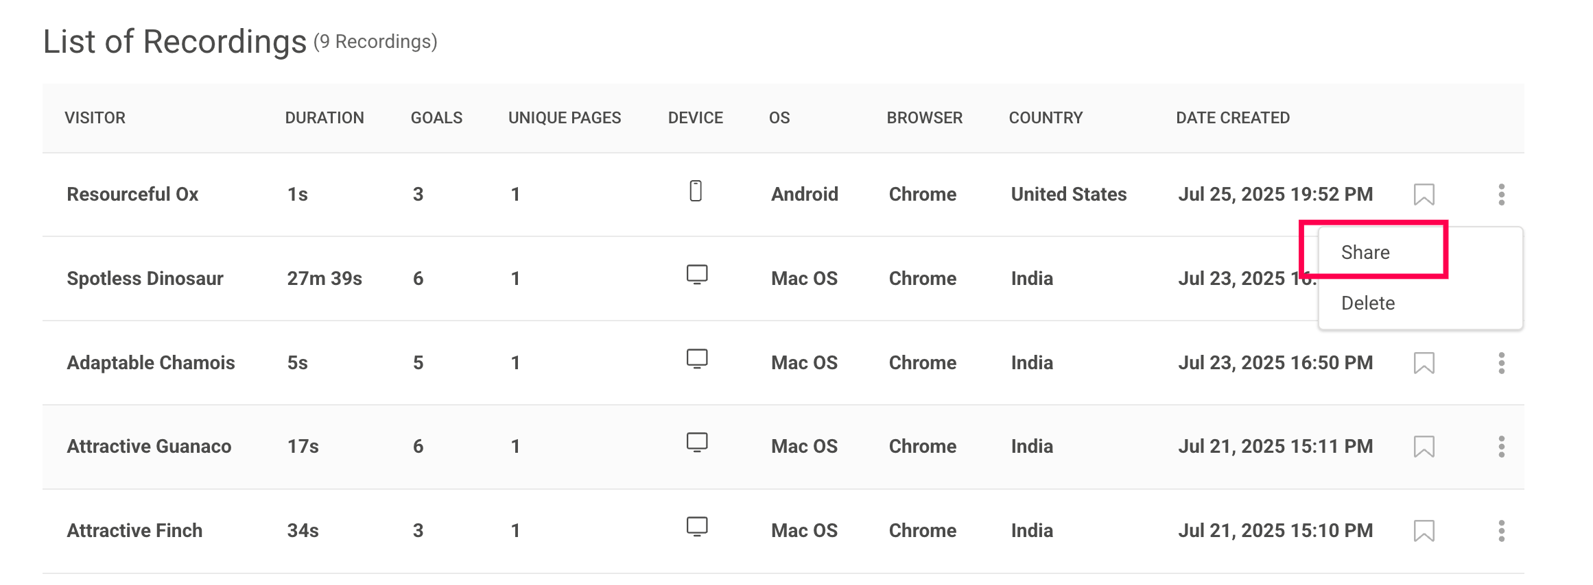Click the mobile device icon for Resourceful Ox
1593x585 pixels.
click(x=696, y=191)
